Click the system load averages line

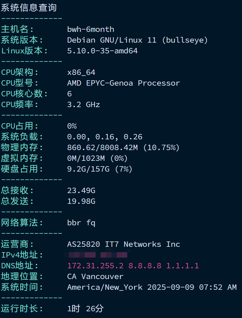[105, 137]
